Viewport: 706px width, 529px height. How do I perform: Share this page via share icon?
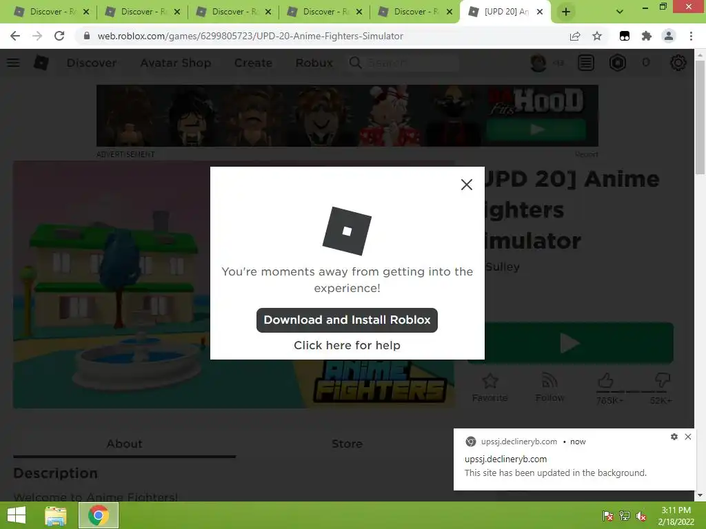click(575, 36)
